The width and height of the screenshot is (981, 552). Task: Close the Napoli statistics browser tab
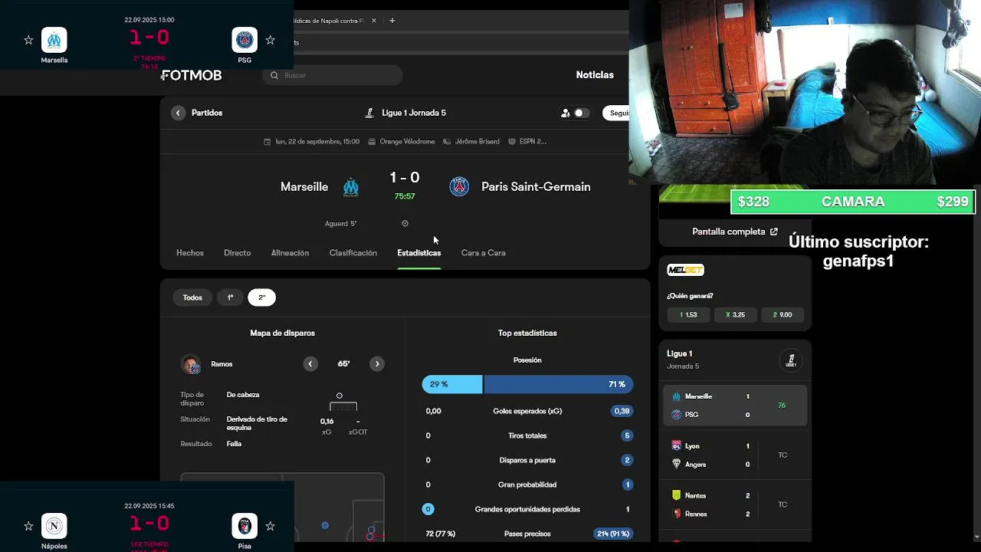coord(374,21)
